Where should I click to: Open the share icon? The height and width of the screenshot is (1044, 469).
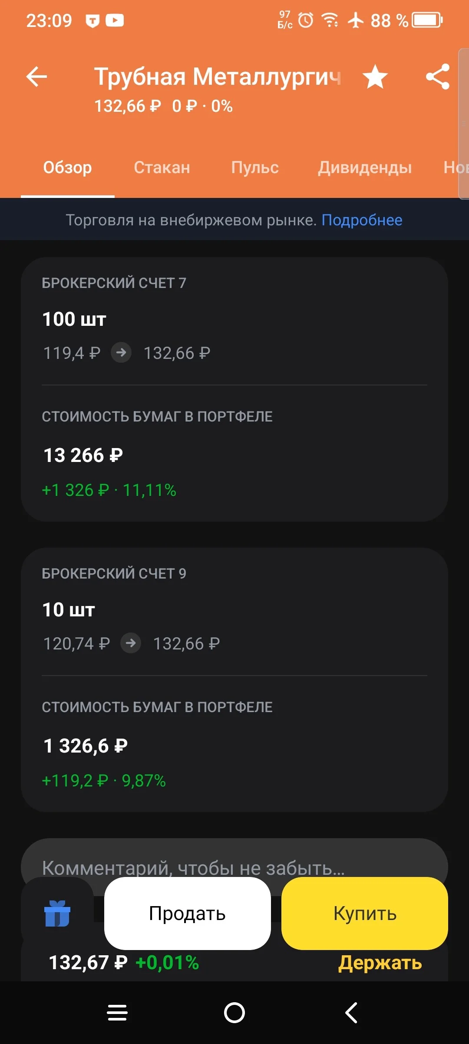[x=438, y=77]
